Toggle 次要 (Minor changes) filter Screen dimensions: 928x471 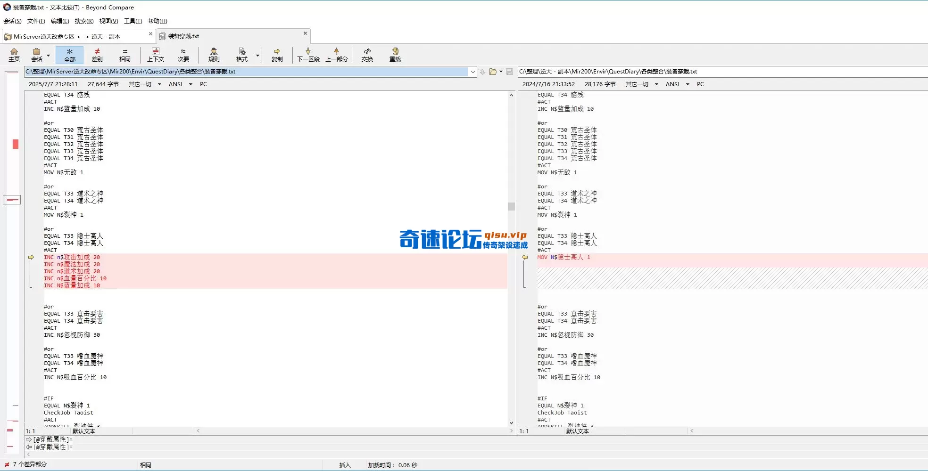click(183, 54)
